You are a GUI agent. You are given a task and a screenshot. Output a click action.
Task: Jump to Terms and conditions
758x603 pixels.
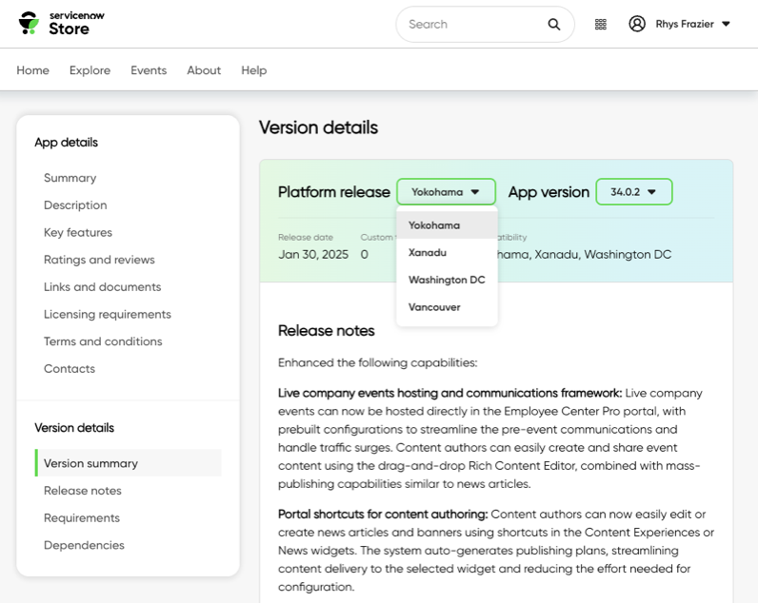103,341
